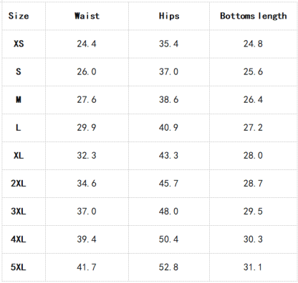This screenshot has width=298, height=283.
Task: Select the Bottoms length header cell
Action: click(253, 16)
